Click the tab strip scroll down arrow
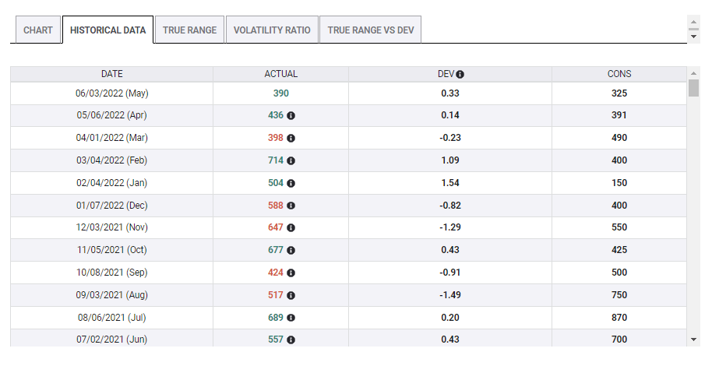Image resolution: width=712 pixels, height=380 pixels. [693, 36]
